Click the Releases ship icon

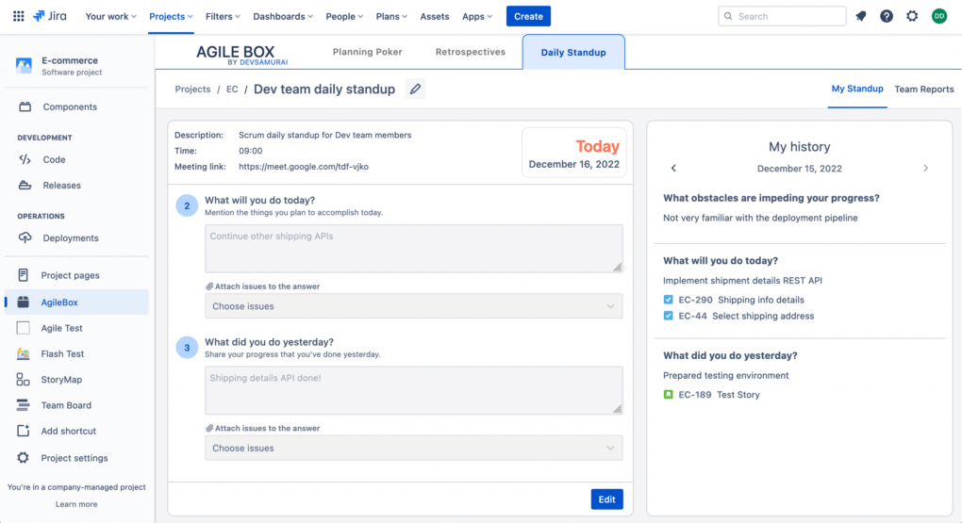pyautogui.click(x=25, y=185)
